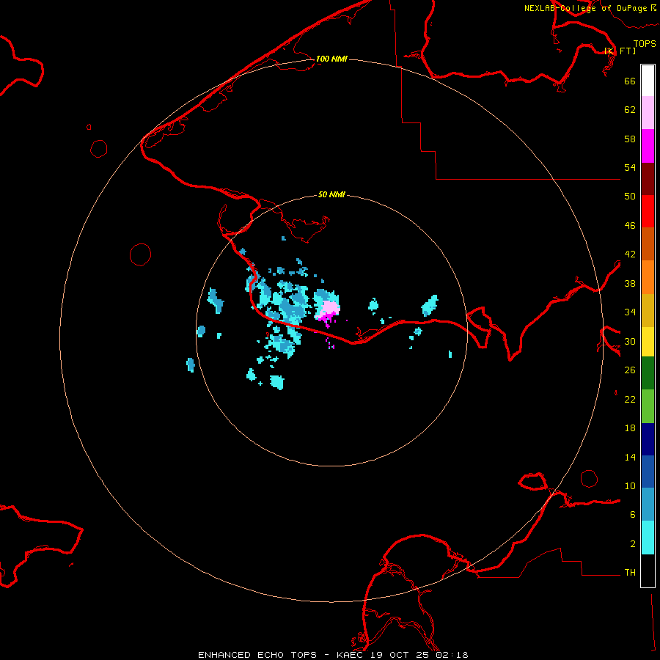Click the [K FT] units label

620,51
